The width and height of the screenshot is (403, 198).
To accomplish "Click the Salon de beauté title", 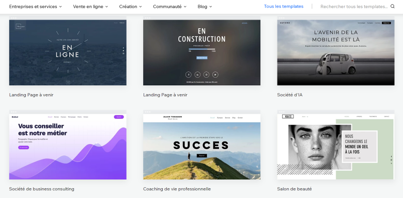I will [295, 189].
